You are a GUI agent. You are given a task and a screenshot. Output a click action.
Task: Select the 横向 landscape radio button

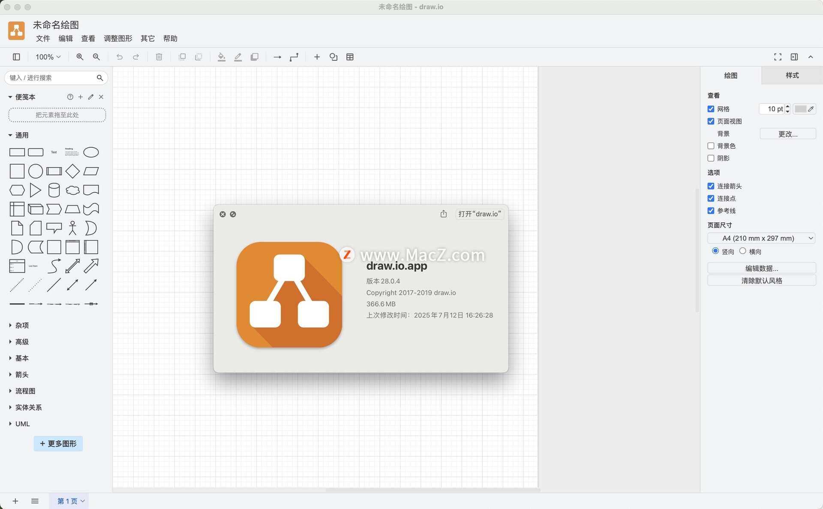tap(742, 251)
